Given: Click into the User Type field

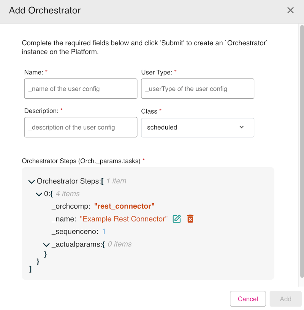Looking at the screenshot, I should 197,89.
